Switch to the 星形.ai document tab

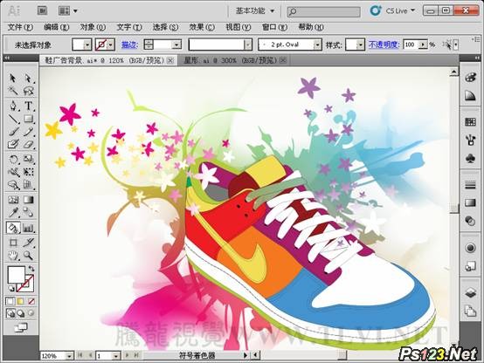pyautogui.click(x=231, y=60)
